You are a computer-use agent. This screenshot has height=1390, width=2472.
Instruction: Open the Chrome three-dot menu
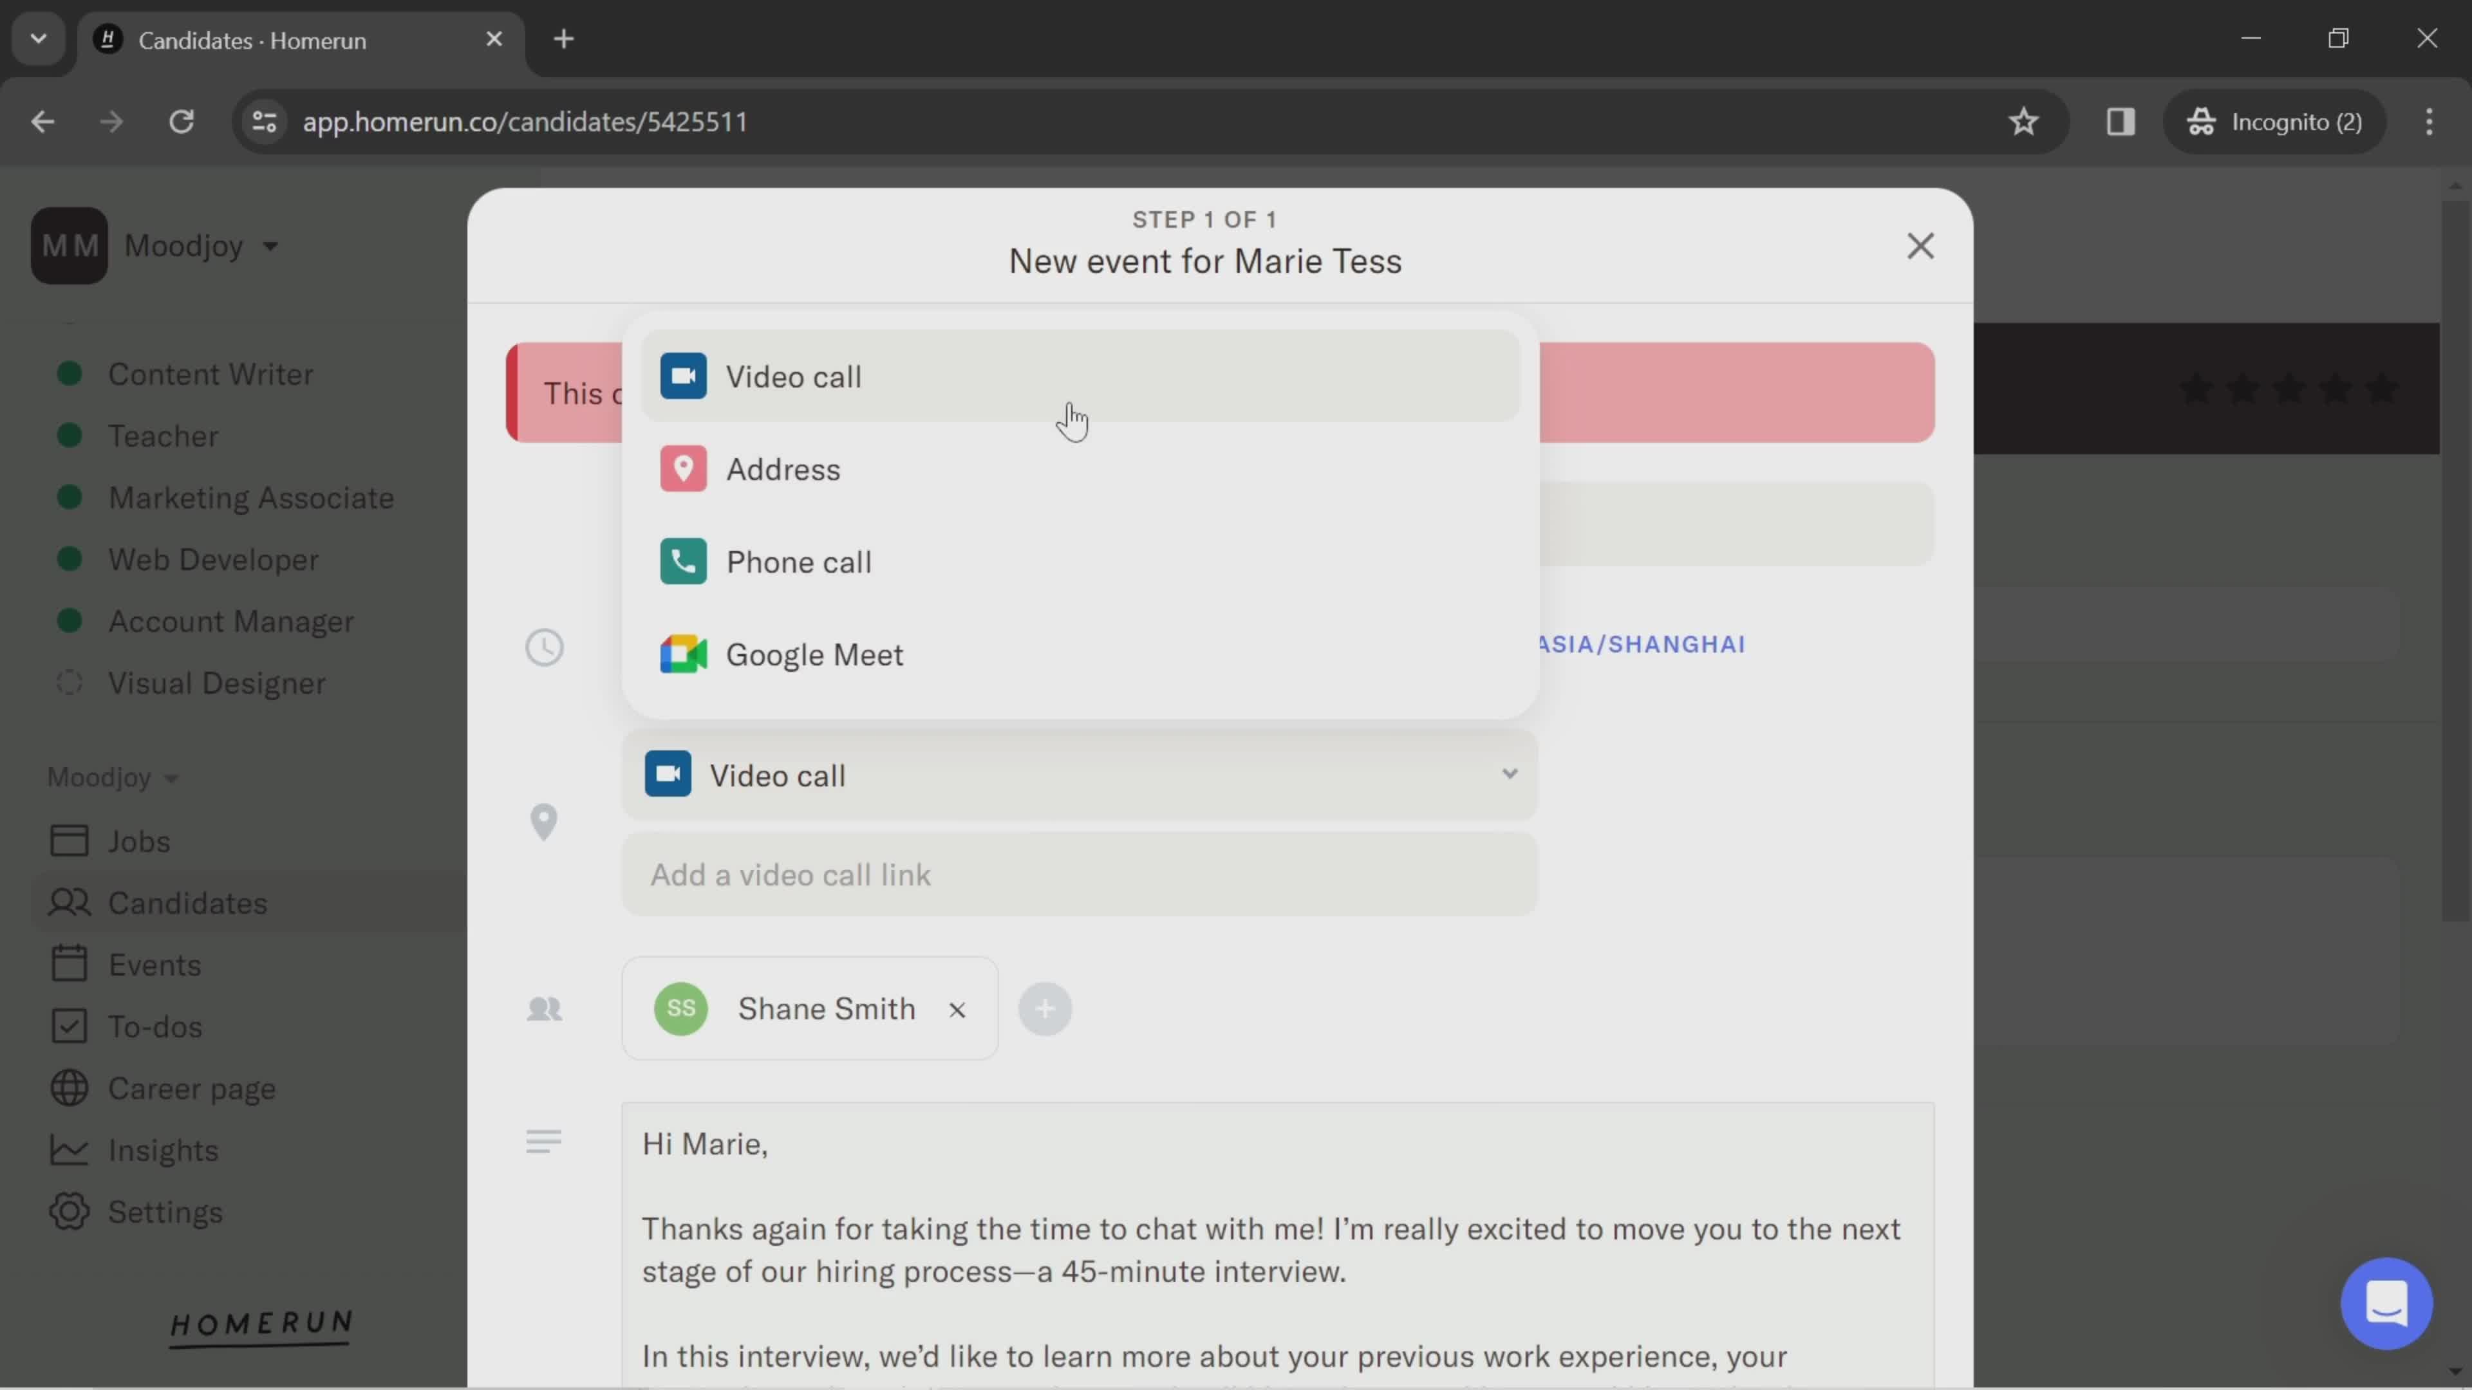2429,122
